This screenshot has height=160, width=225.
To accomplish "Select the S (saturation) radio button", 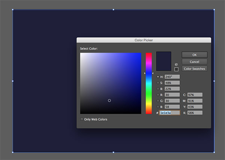I will click(158, 83).
